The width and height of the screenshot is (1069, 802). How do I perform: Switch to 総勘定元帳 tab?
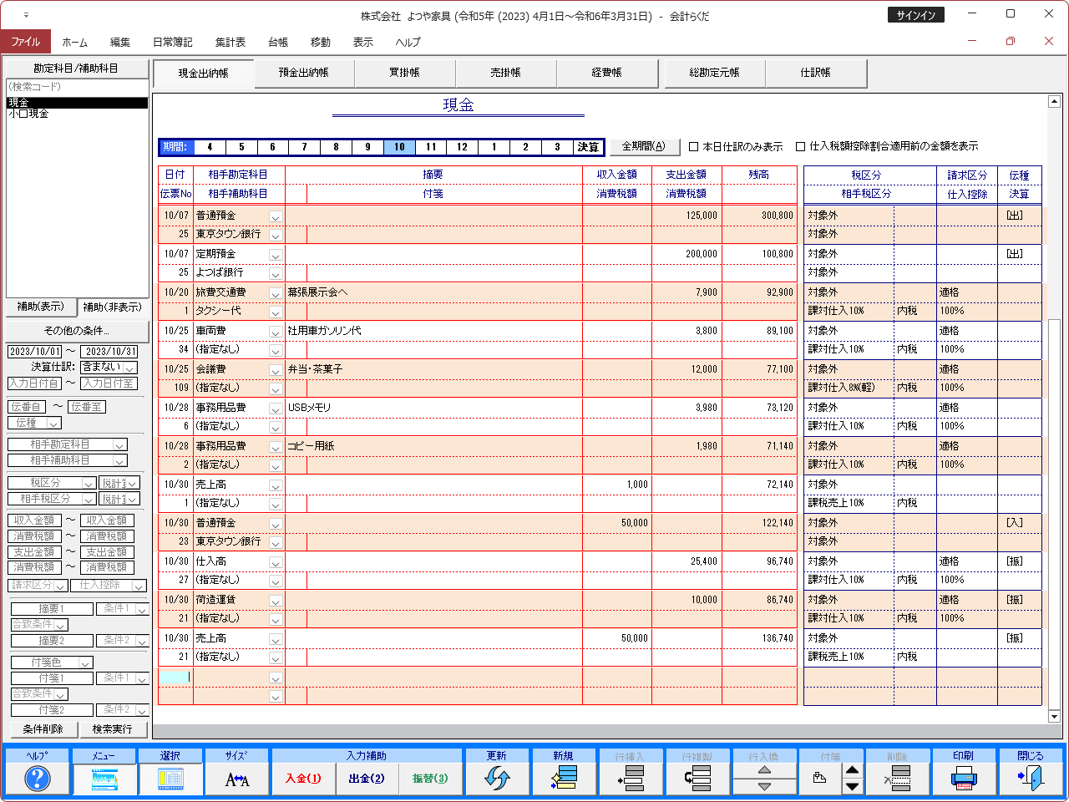[715, 73]
